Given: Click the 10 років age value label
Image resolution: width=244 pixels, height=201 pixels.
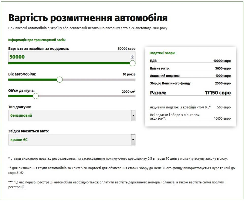Looking at the screenshot, I should point(129,74).
